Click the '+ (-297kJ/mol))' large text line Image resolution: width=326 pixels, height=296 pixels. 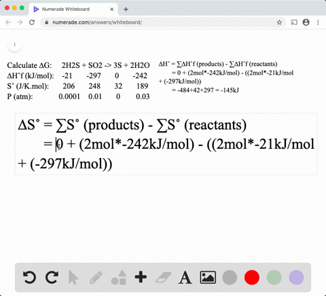click(x=65, y=164)
